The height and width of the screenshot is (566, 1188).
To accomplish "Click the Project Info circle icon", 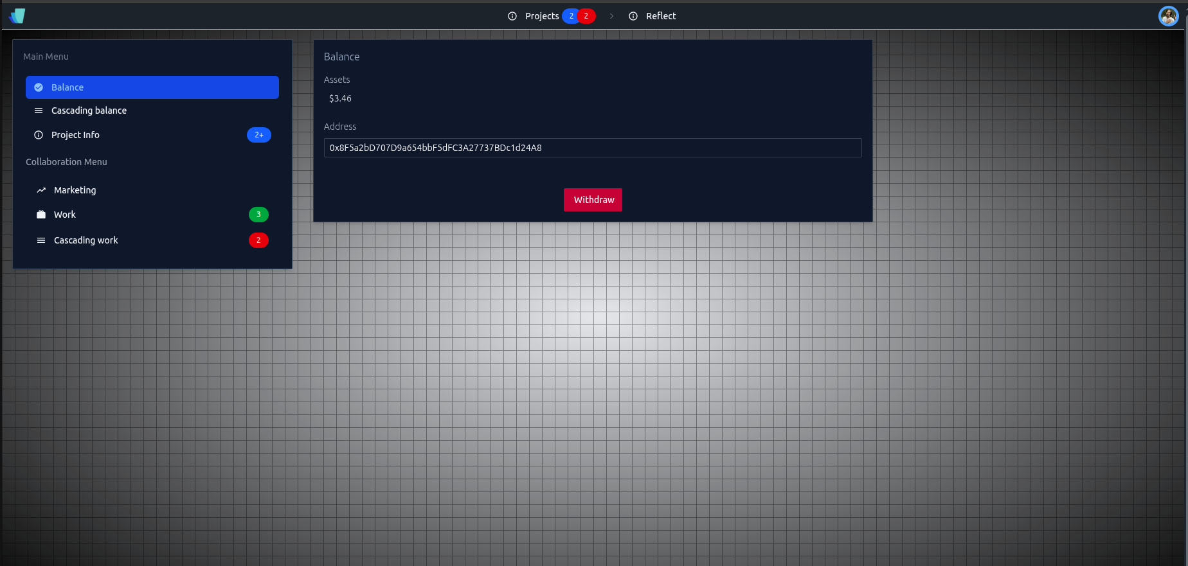I will tap(39, 135).
